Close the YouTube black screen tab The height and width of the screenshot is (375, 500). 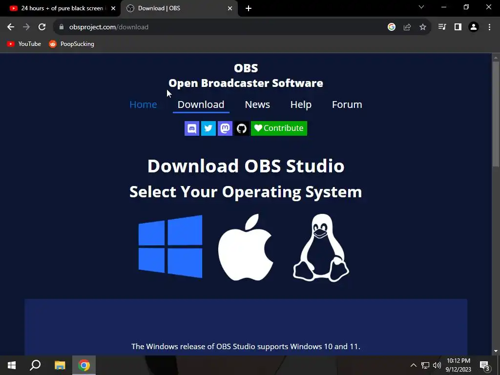pyautogui.click(x=113, y=8)
